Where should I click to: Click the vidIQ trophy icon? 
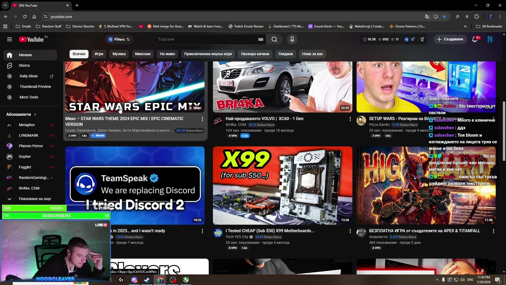point(422,39)
